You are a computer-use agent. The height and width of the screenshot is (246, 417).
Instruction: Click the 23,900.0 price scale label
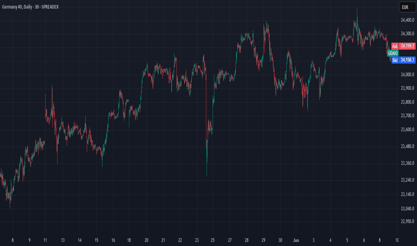tap(408, 88)
